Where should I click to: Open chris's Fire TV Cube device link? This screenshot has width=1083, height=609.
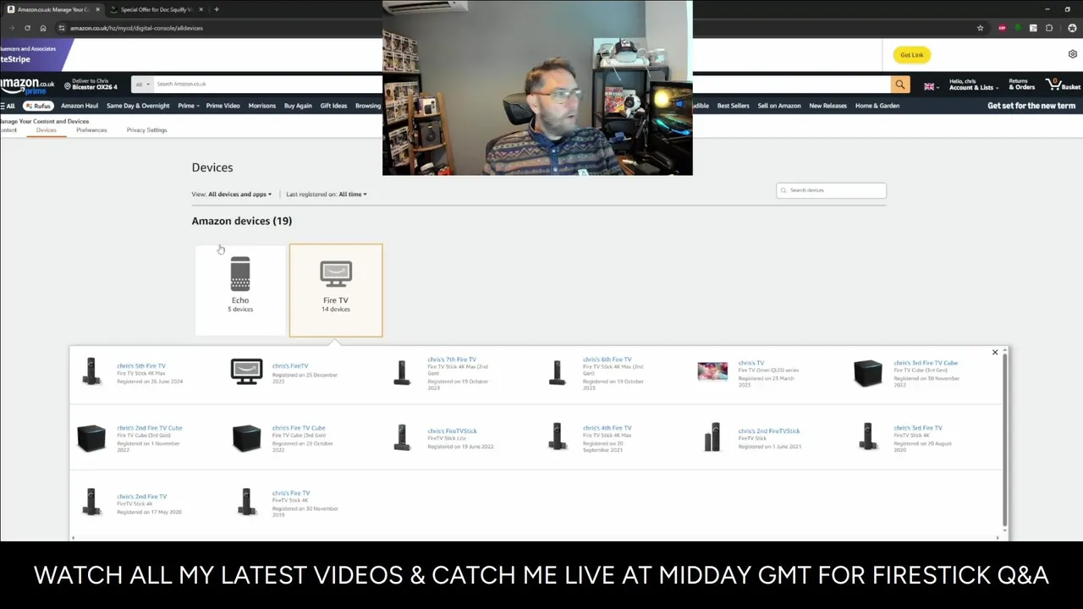pyautogui.click(x=299, y=428)
